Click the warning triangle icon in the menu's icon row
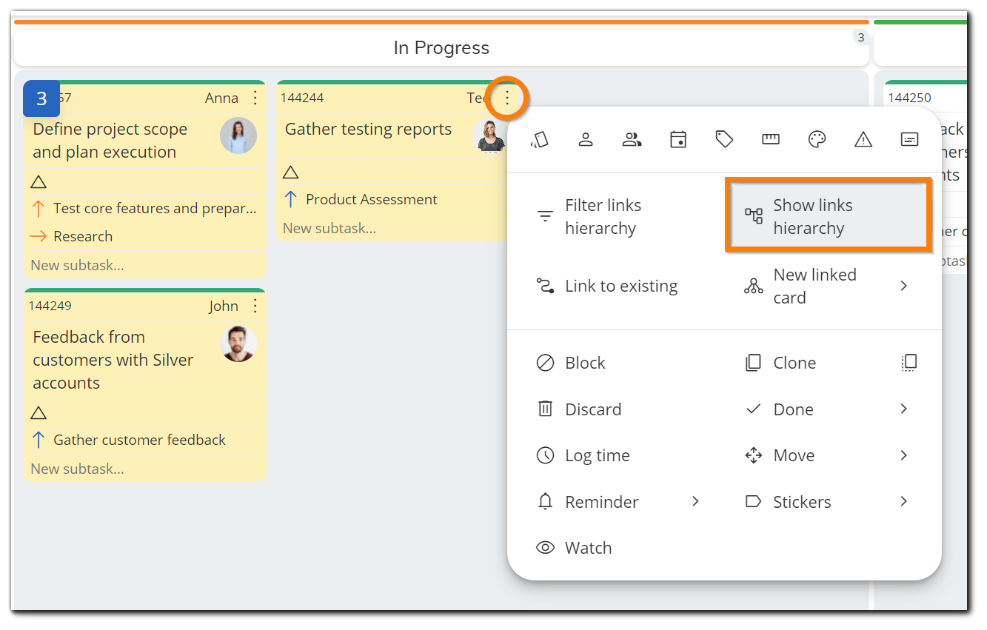The width and height of the screenshot is (987, 630). [863, 139]
